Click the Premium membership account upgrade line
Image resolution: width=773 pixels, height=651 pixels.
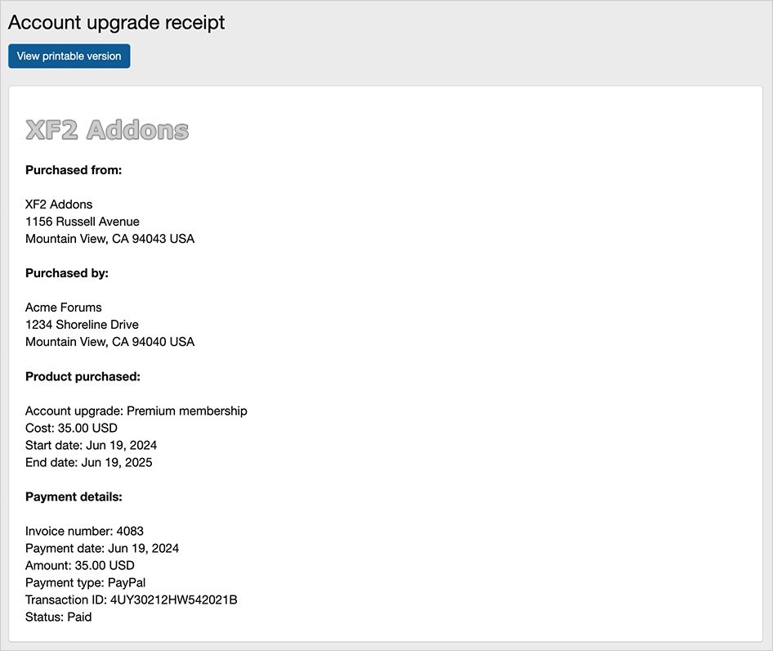[136, 411]
